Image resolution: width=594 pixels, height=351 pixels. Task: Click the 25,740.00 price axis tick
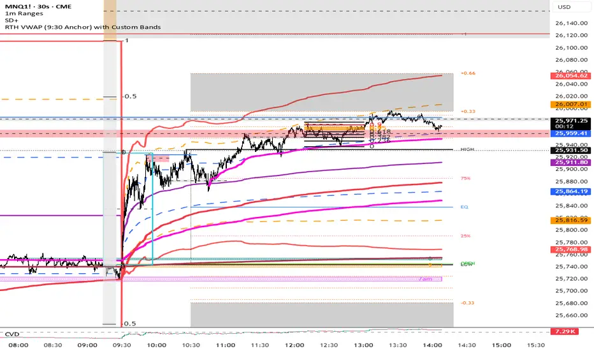[571, 267]
